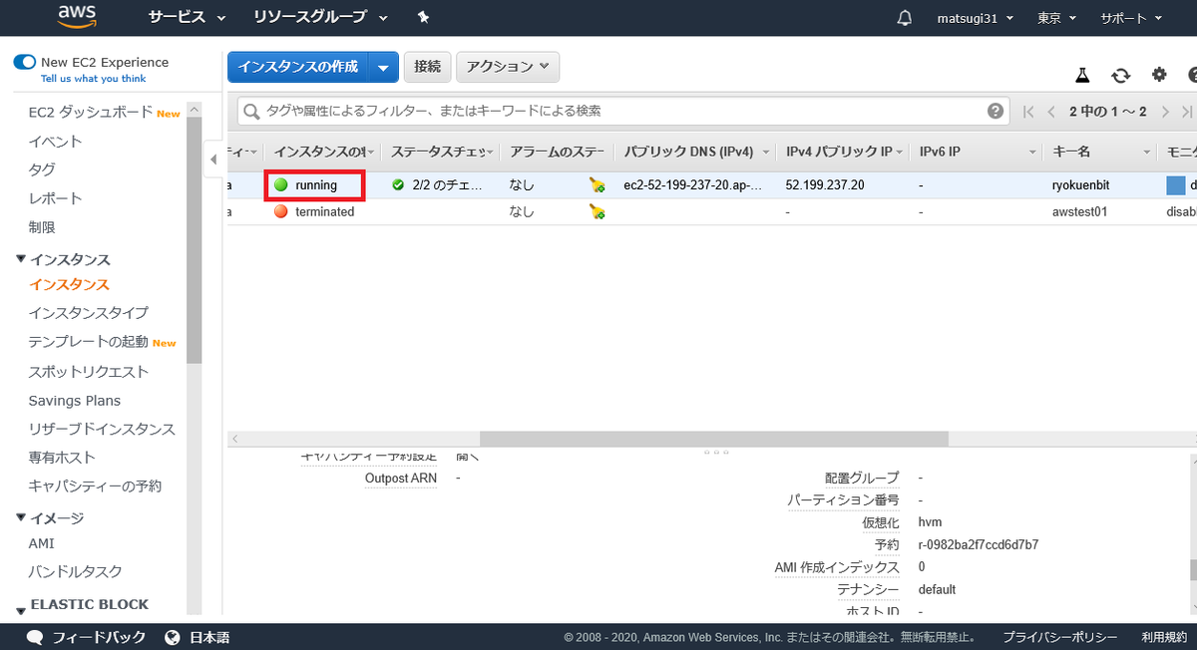
Task: Open Savings Plans in sidebar
Action: click(75, 401)
